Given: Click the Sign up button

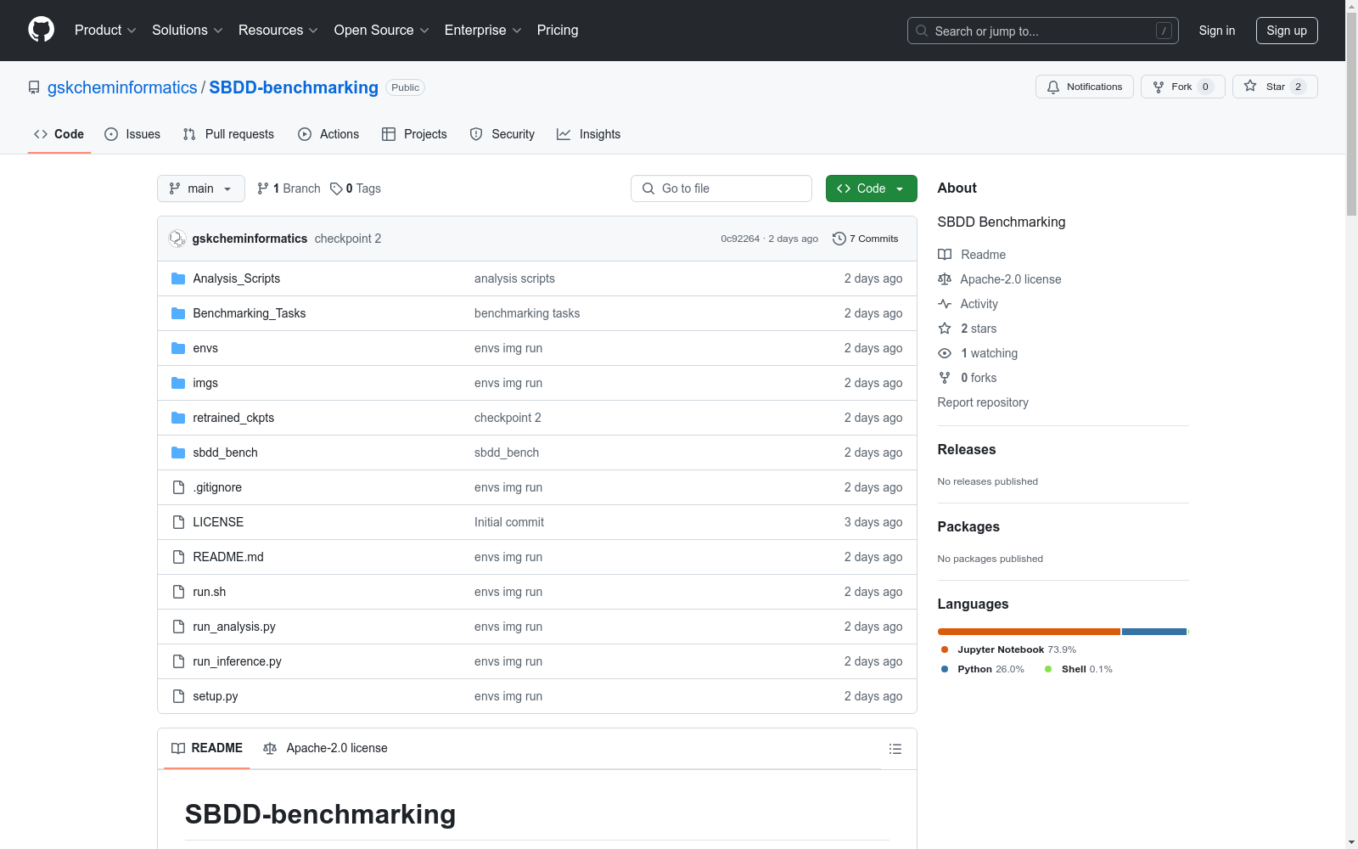Looking at the screenshot, I should click(1286, 31).
